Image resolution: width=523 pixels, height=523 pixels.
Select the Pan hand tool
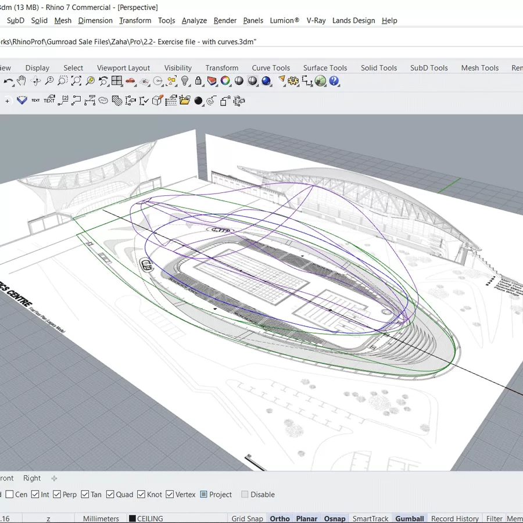click(x=22, y=81)
